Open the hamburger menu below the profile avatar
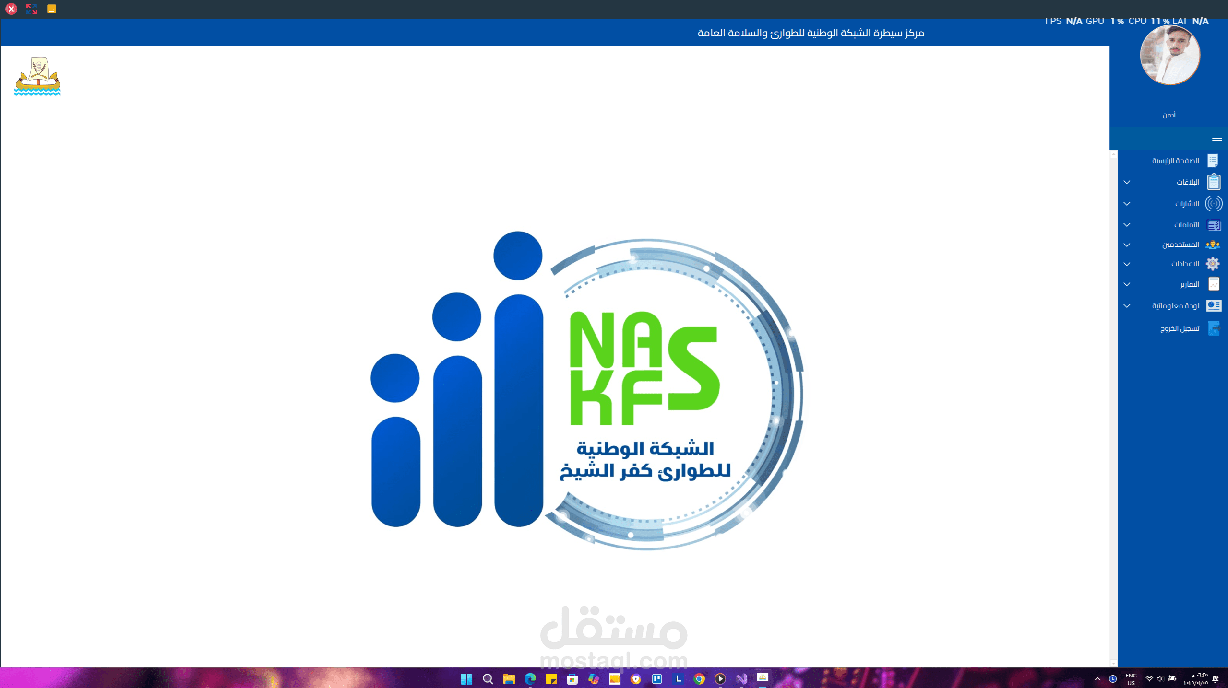This screenshot has width=1228, height=688. [x=1217, y=138]
